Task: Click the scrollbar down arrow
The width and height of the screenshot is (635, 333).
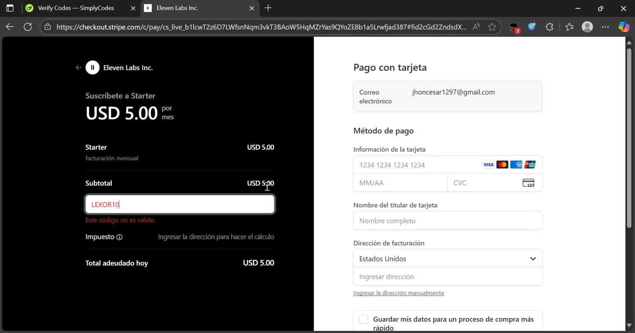Action: 629,325
